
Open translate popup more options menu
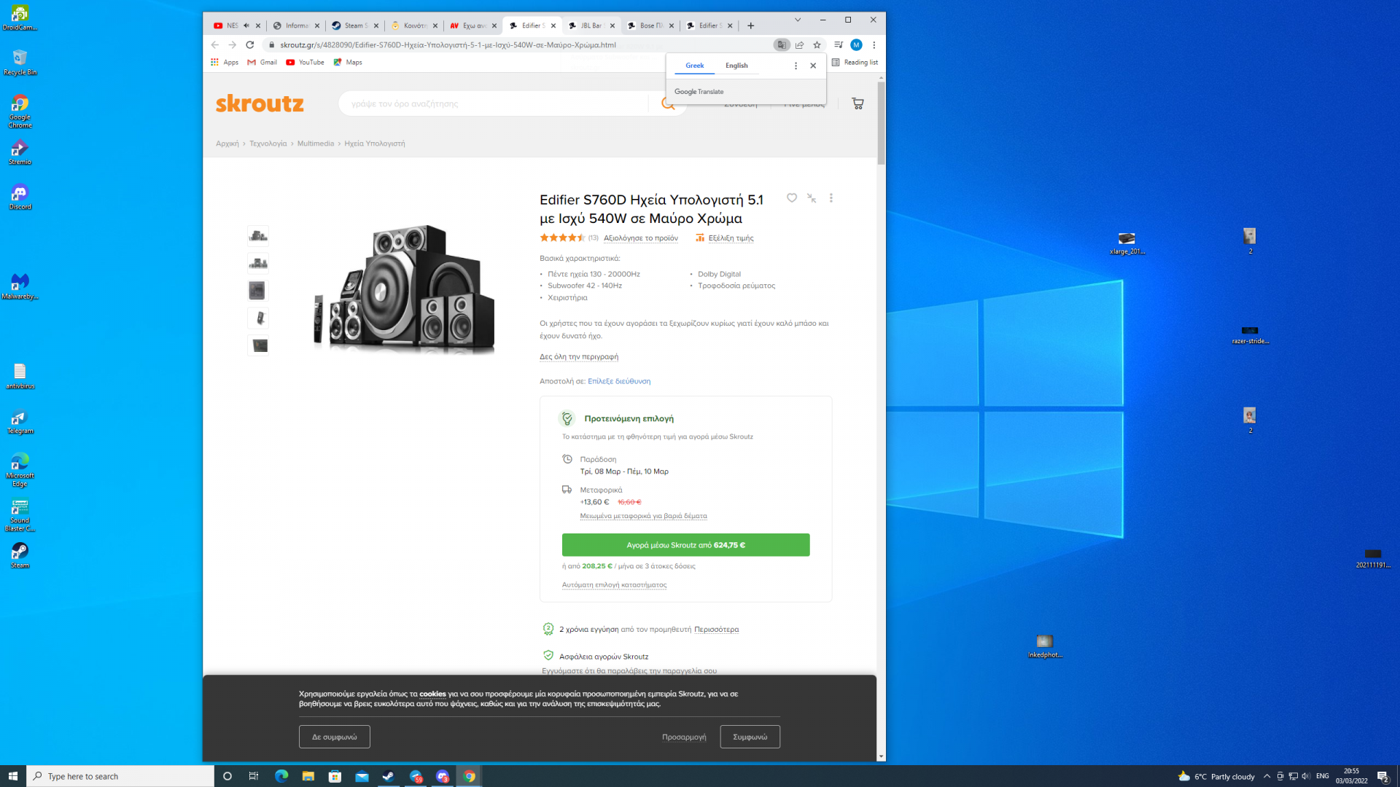point(796,66)
